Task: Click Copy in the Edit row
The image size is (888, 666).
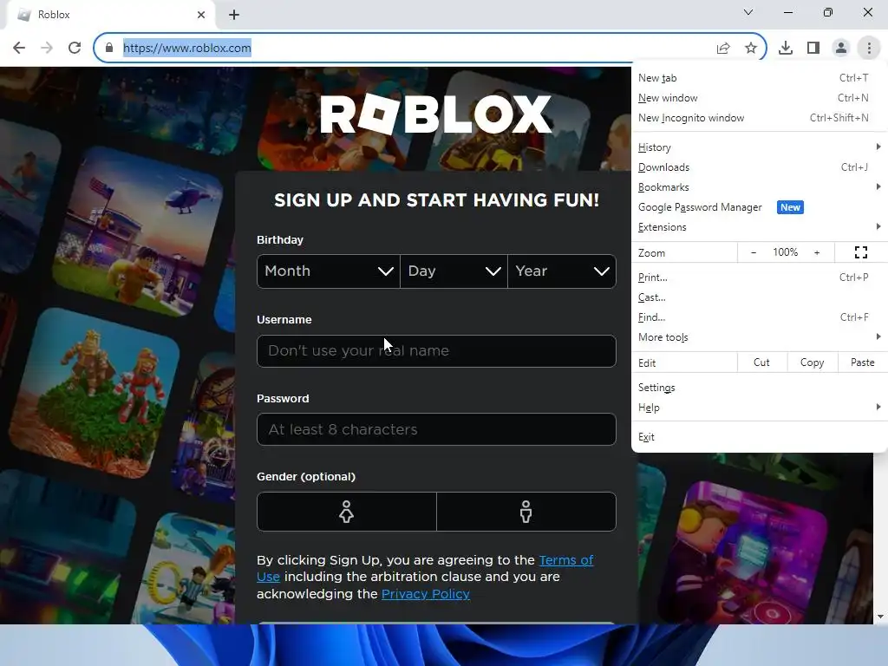Action: click(812, 362)
